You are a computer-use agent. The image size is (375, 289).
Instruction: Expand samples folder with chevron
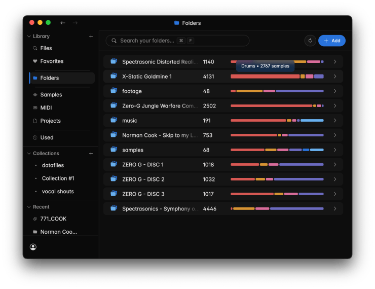(335, 150)
